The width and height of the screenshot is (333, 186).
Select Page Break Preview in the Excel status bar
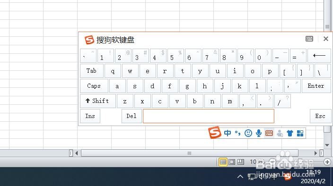[241, 162]
